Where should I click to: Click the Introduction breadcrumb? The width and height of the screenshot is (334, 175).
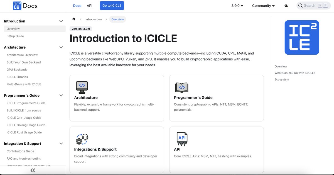click(94, 19)
